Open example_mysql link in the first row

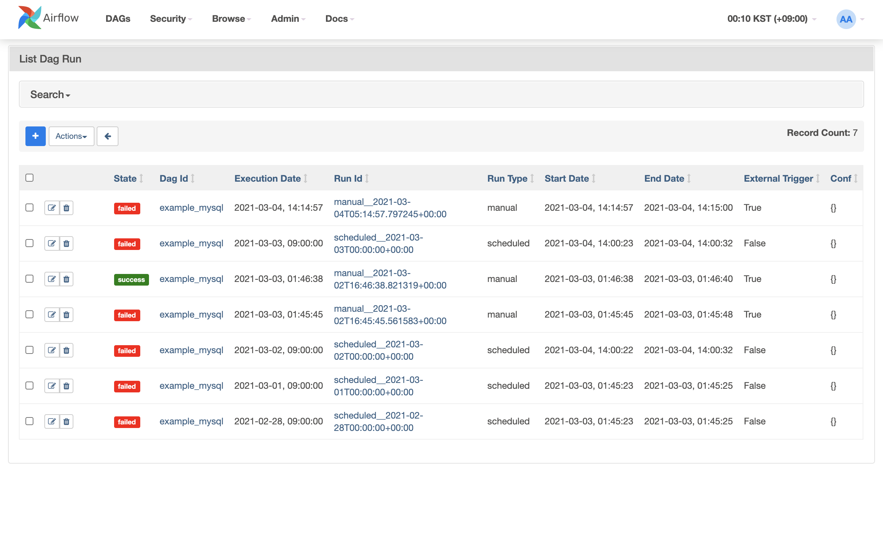pos(191,208)
